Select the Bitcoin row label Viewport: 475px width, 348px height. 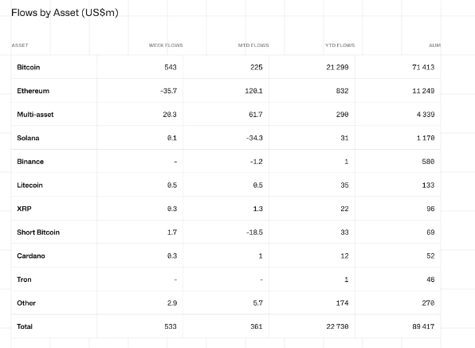pyautogui.click(x=29, y=67)
